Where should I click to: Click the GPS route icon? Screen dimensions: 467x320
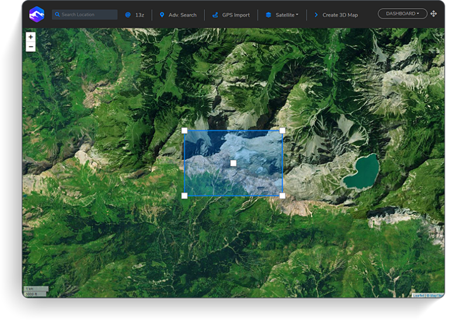[x=215, y=15]
